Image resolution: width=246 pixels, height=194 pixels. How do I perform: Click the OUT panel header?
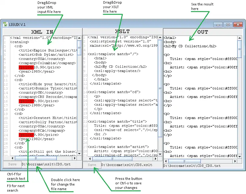[203, 32]
